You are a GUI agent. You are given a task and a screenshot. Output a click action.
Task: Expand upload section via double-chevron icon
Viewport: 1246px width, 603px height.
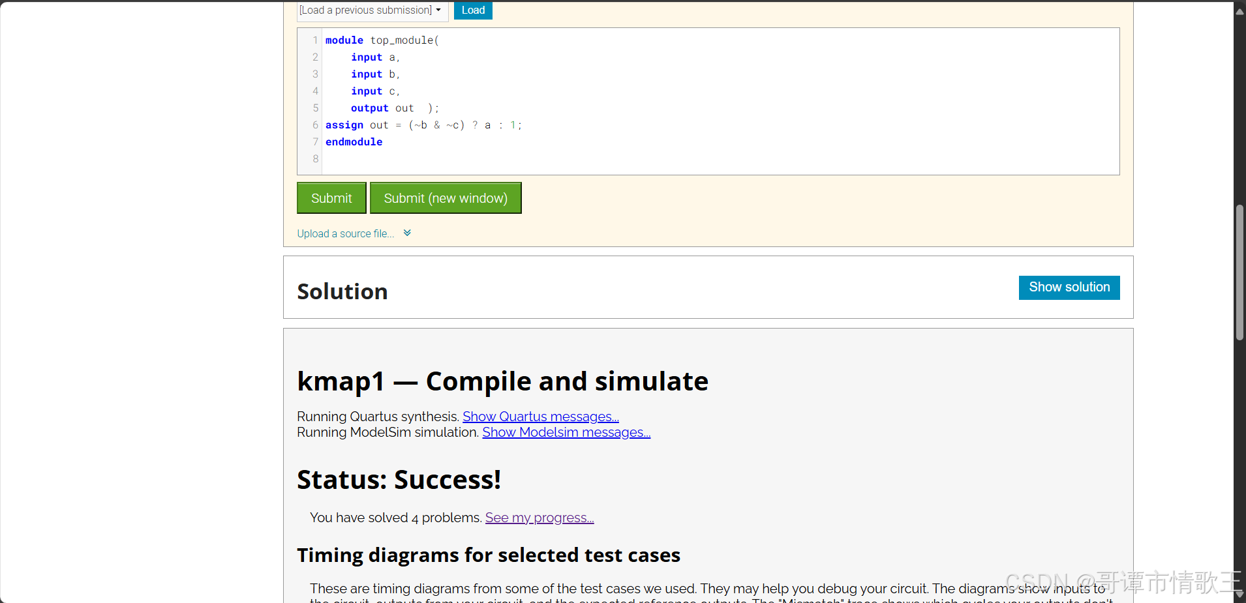pos(407,233)
